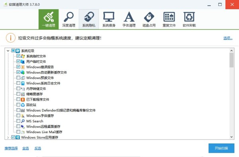Click the 已下载程序文件 orange download icon

point(23,99)
